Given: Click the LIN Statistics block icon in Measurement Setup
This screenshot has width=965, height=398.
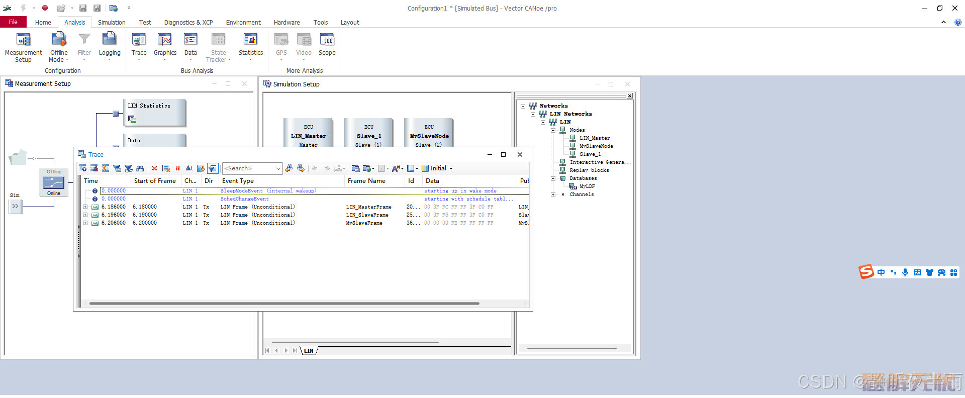Looking at the screenshot, I should (132, 119).
